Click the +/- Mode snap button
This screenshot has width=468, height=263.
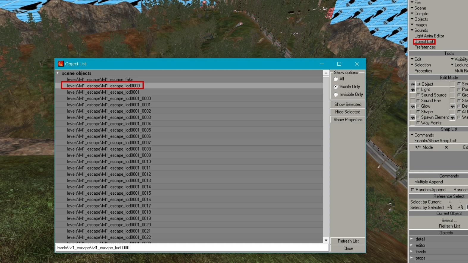pos(424,147)
